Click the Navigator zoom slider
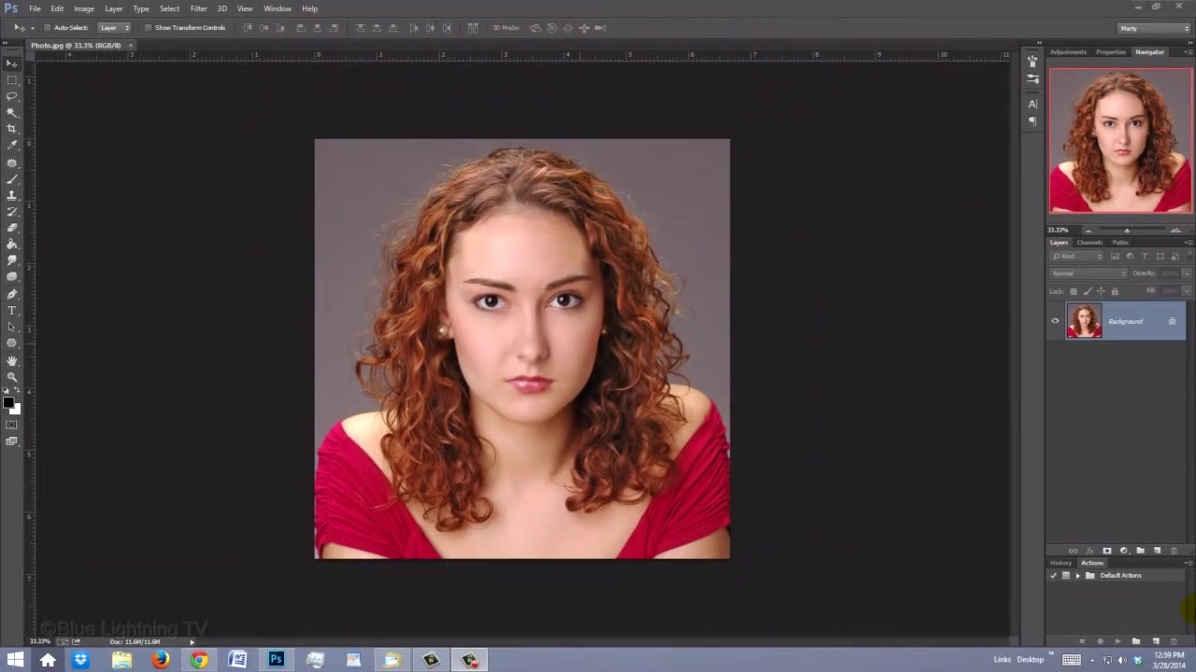Viewport: 1196px width, 672px height. 1127,231
